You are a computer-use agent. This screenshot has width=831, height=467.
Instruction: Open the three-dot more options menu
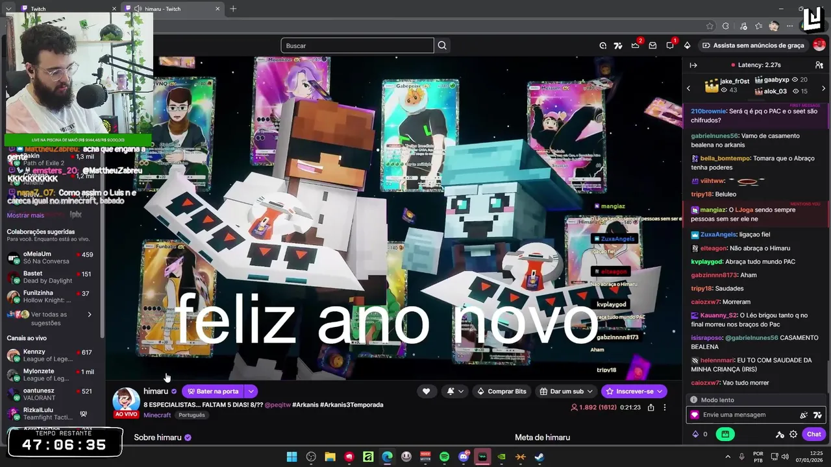pos(664,407)
